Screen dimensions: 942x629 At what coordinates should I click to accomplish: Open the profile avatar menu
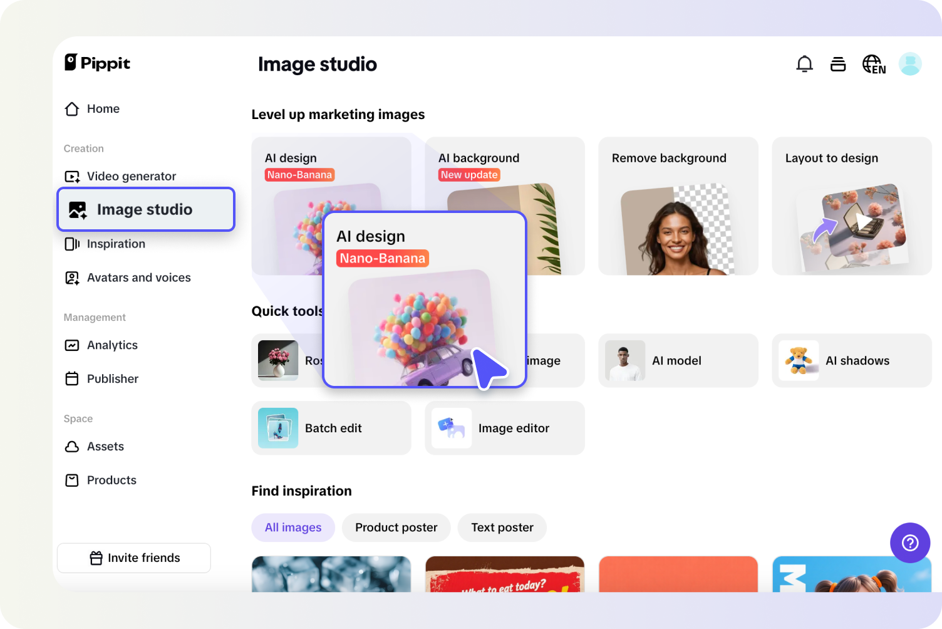tap(910, 63)
